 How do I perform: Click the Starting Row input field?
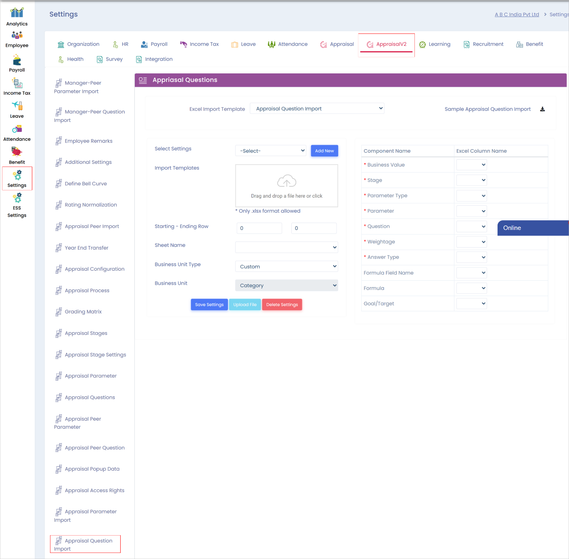point(259,228)
